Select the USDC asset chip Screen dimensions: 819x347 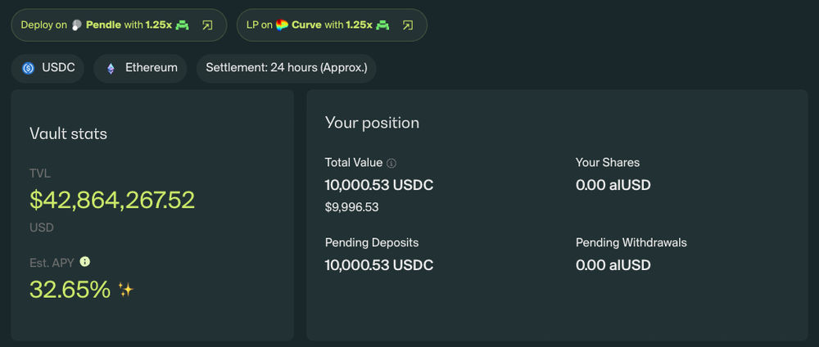(48, 69)
